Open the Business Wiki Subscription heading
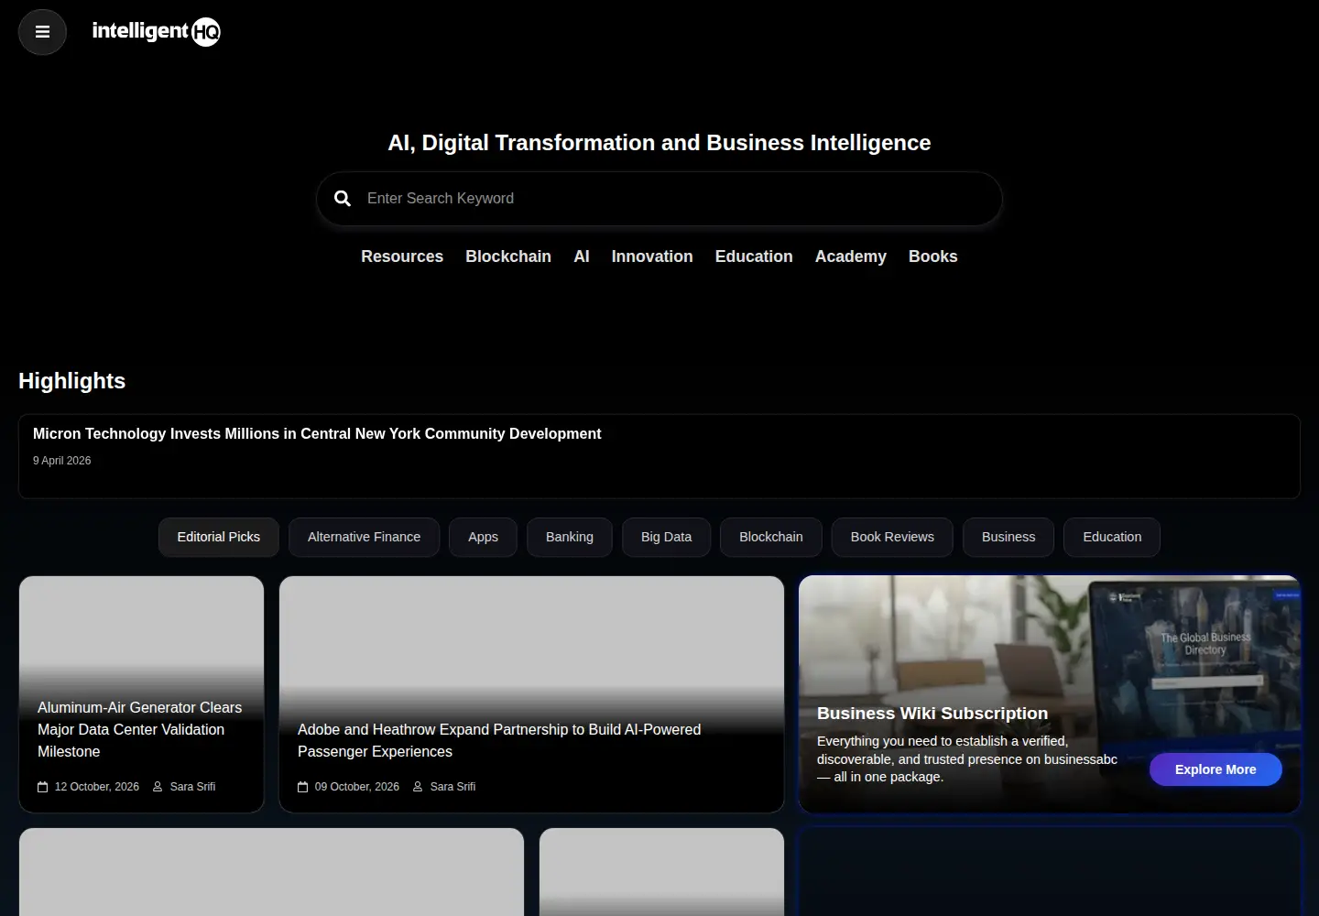1319x916 pixels. [x=932, y=714]
